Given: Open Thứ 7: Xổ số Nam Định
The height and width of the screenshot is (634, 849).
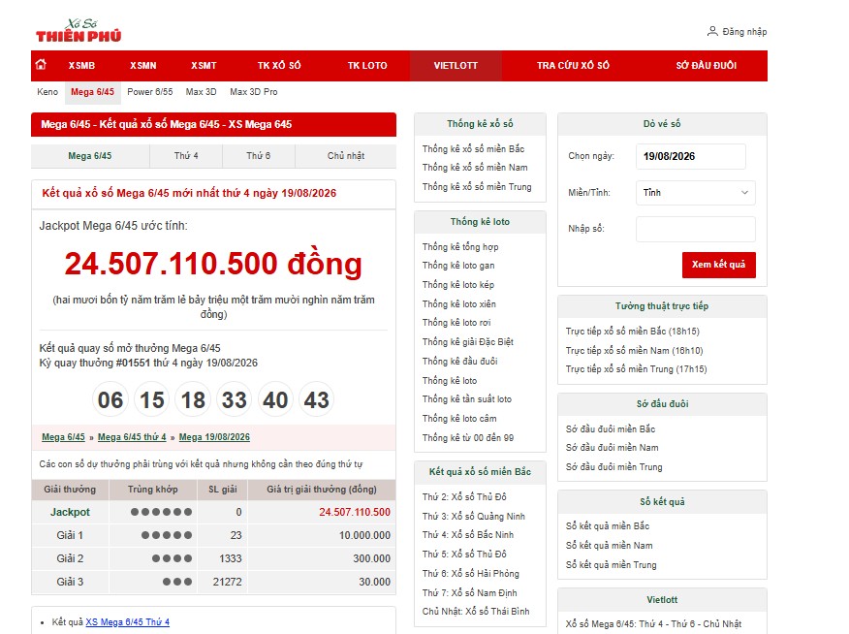Looking at the screenshot, I should click(x=469, y=593).
